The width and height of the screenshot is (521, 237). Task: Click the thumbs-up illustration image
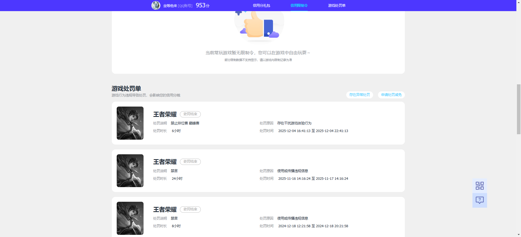[259, 26]
